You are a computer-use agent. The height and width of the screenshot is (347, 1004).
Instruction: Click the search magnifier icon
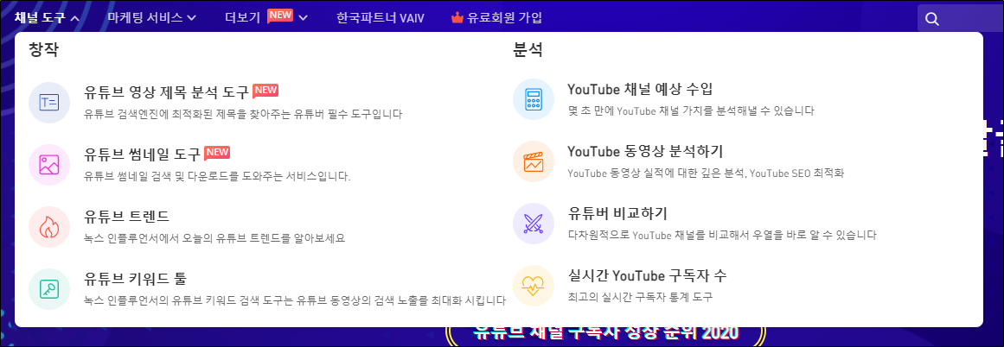932,19
